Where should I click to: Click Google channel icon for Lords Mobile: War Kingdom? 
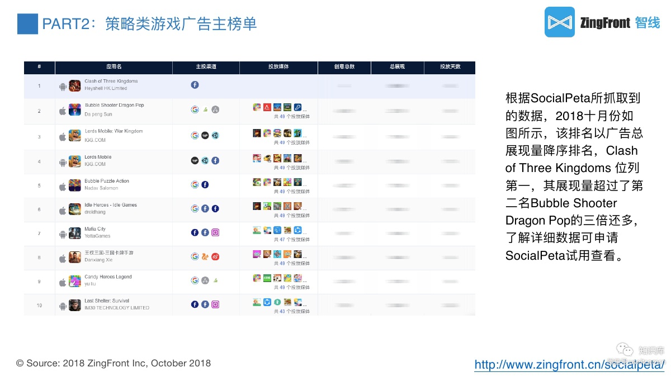(195, 135)
